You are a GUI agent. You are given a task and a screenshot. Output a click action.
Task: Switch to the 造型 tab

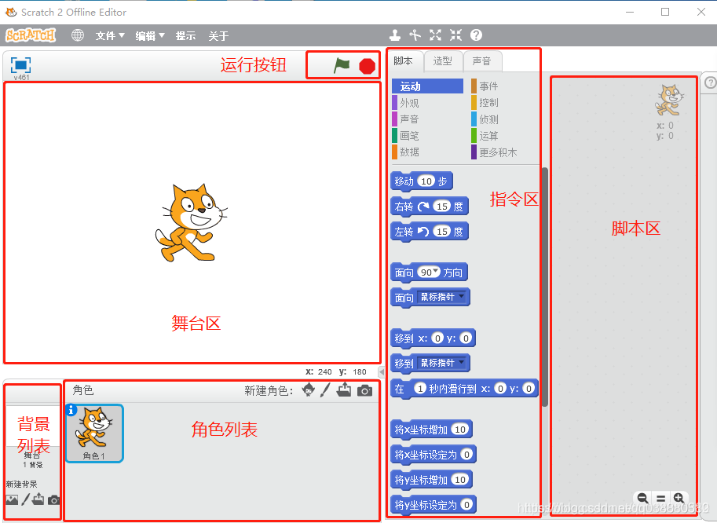coord(443,61)
